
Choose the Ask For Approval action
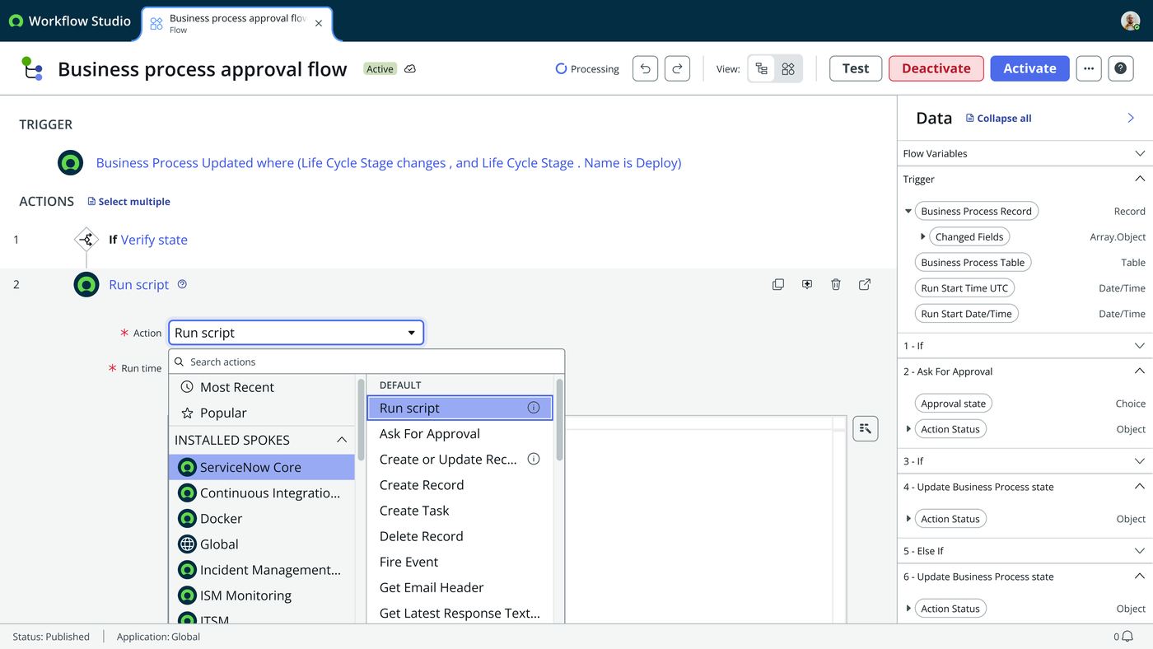pyautogui.click(x=460, y=433)
